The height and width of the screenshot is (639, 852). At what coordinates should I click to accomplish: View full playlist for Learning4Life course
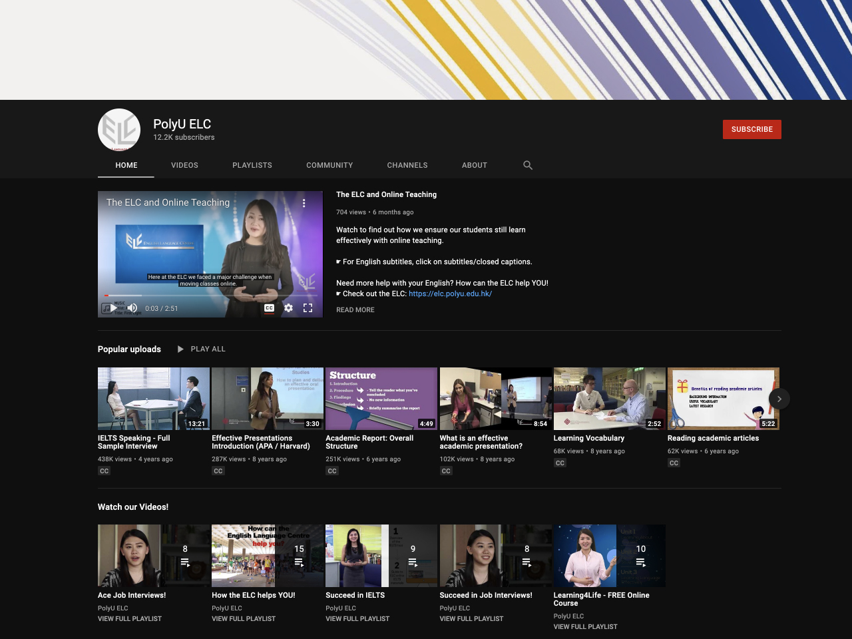click(x=586, y=627)
